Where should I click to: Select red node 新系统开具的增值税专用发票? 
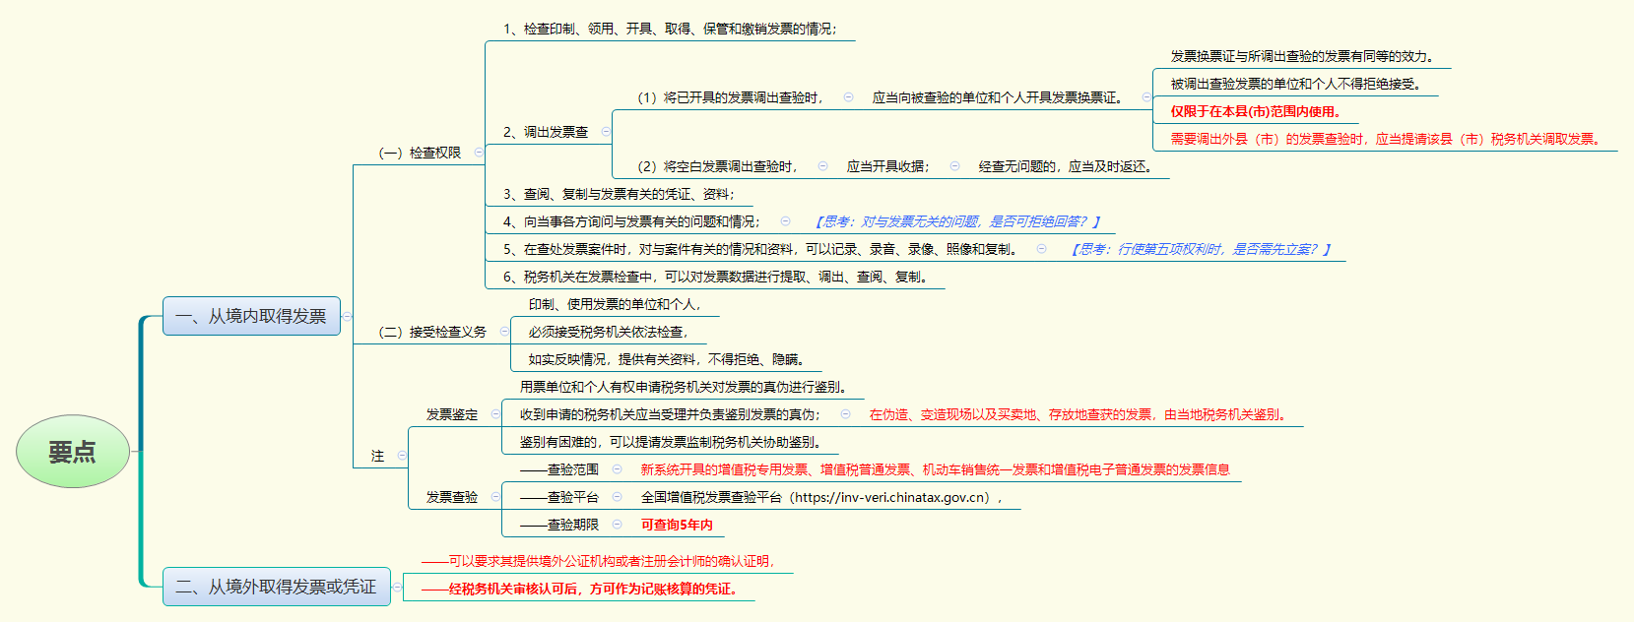coord(936,469)
